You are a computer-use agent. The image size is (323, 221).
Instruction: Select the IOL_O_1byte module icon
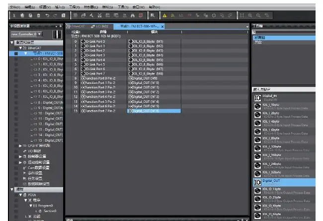click(257, 191)
